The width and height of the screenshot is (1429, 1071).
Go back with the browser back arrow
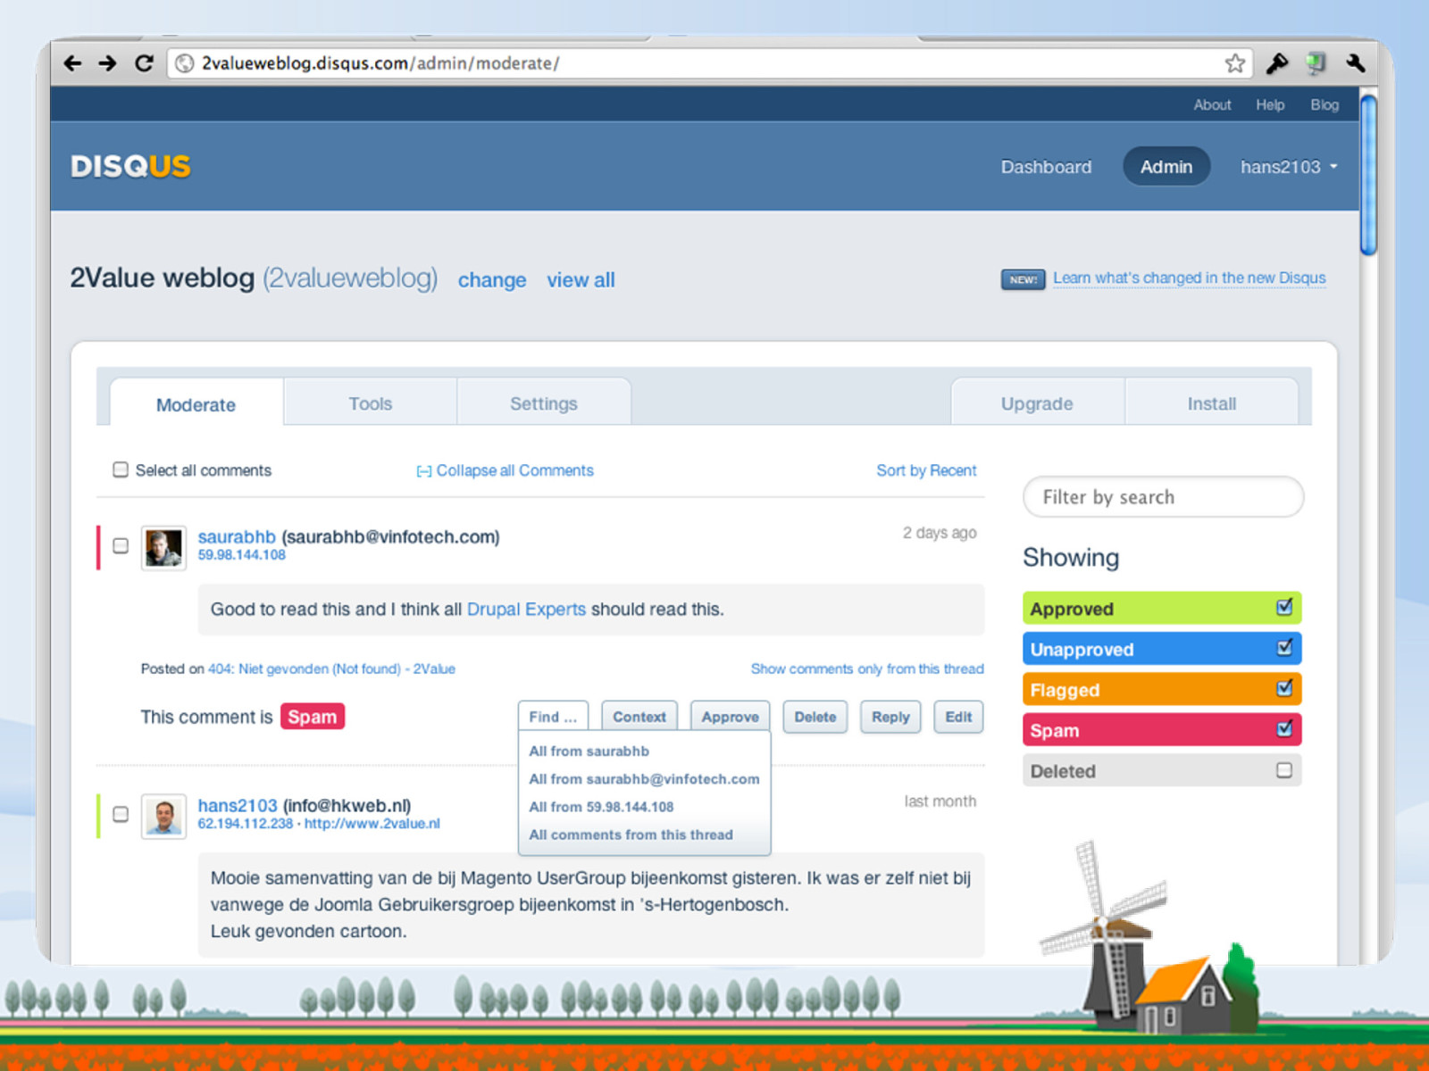pyautogui.click(x=73, y=62)
